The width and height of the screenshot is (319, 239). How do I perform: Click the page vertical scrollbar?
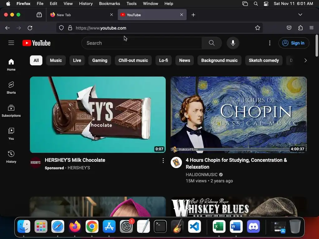tap(317, 45)
